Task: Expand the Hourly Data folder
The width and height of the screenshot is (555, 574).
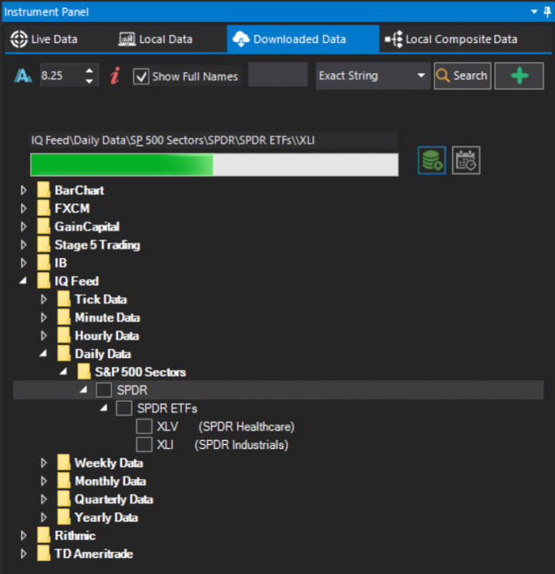Action: tap(44, 336)
